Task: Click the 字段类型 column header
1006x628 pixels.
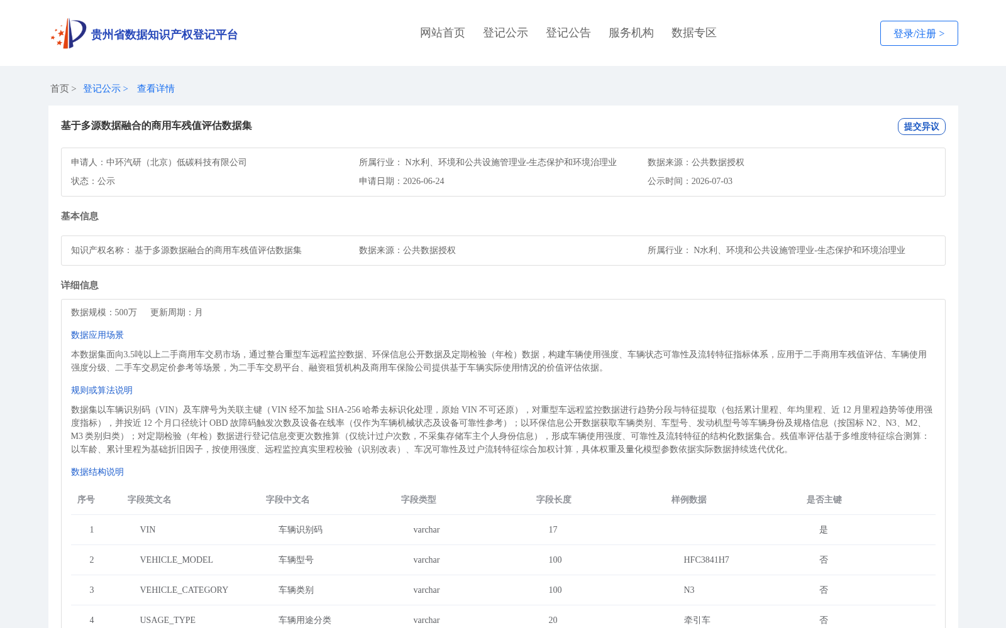Action: [x=419, y=499]
